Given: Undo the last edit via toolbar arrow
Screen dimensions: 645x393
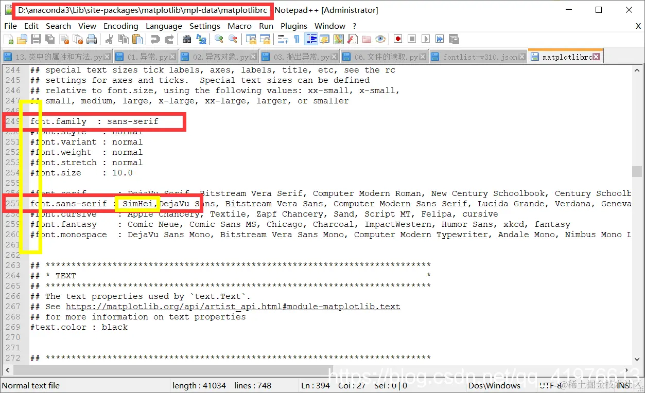Looking at the screenshot, I should click(x=155, y=39).
